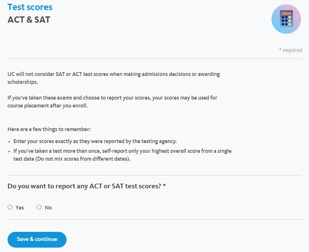Click the '* required' note
Image resolution: width=309 pixels, height=252 pixels.
tap(290, 50)
